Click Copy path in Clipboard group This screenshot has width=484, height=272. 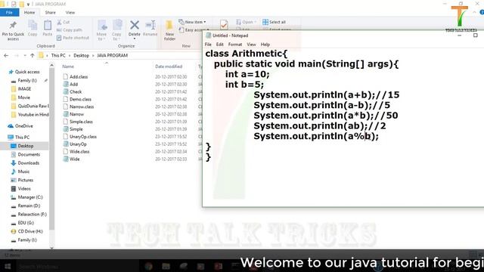[x=69, y=30]
